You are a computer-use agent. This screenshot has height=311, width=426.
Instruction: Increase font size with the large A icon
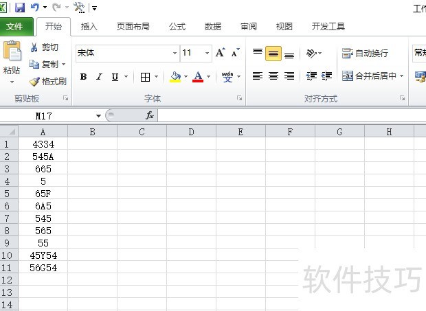pos(221,53)
